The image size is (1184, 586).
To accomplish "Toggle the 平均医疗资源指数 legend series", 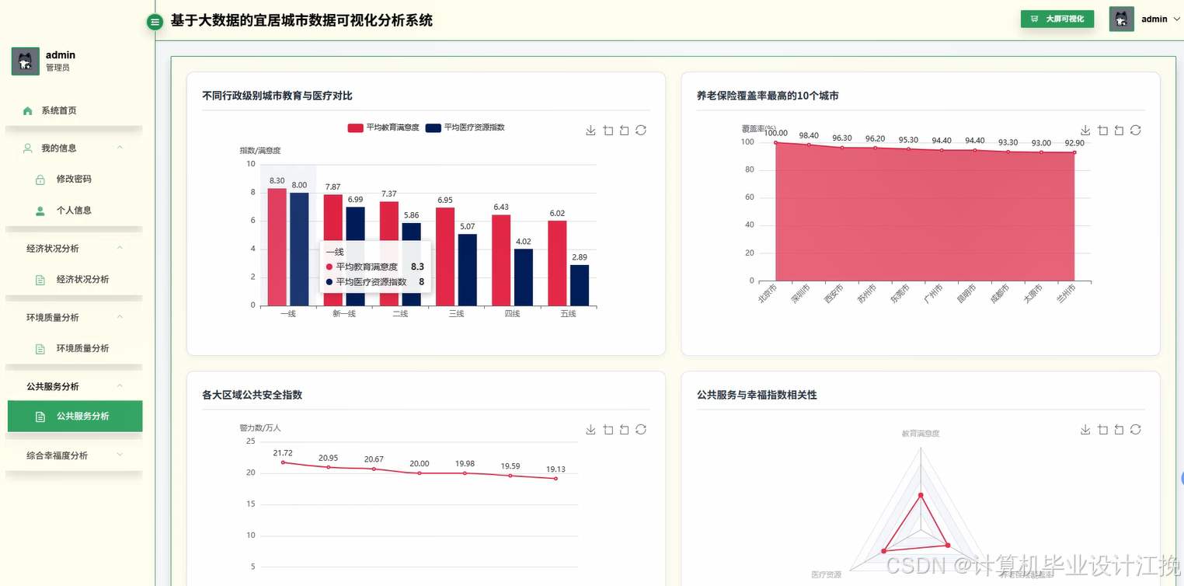I will point(465,127).
